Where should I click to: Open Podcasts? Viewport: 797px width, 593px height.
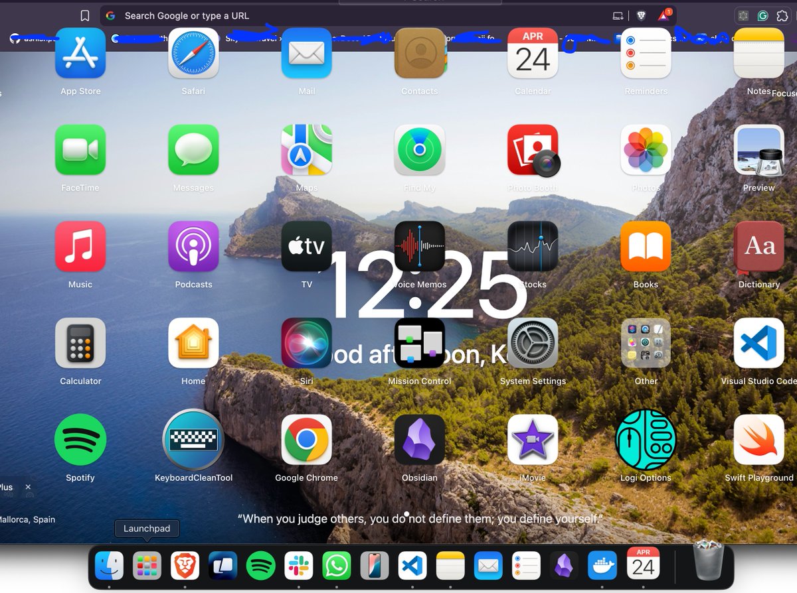(x=193, y=246)
